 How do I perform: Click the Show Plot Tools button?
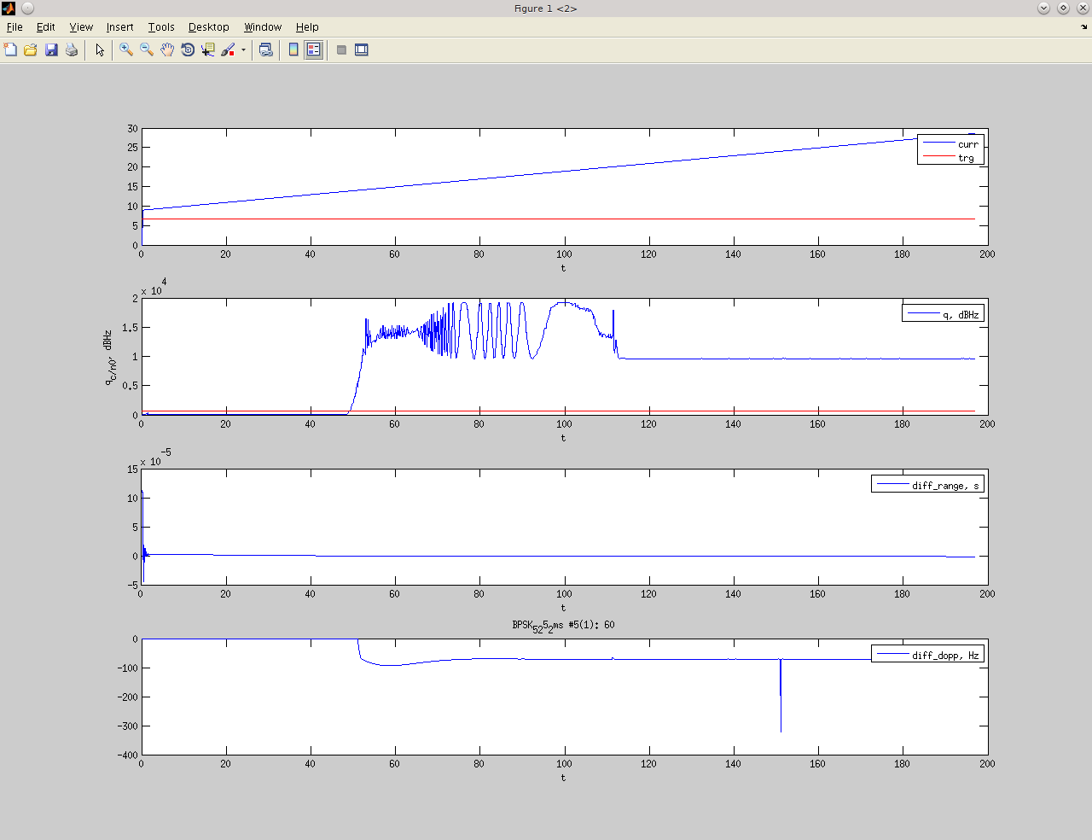click(x=362, y=50)
